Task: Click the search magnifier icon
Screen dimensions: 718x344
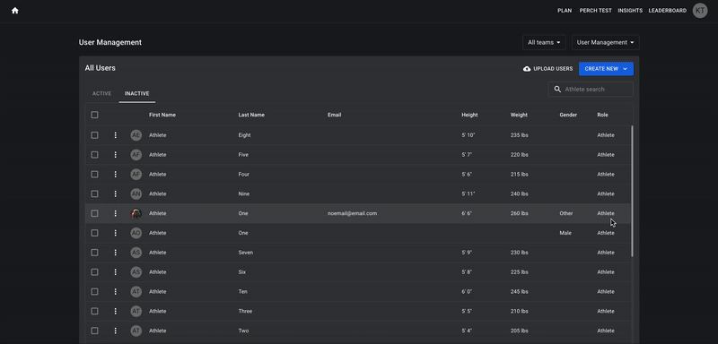Action: (x=557, y=90)
